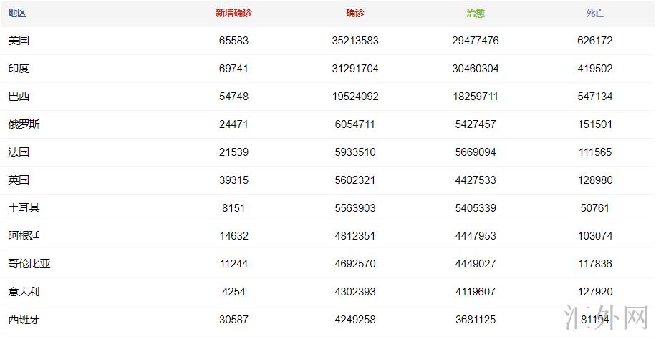Click the 巴西 region name
This screenshot has height=339, width=656.
point(19,97)
